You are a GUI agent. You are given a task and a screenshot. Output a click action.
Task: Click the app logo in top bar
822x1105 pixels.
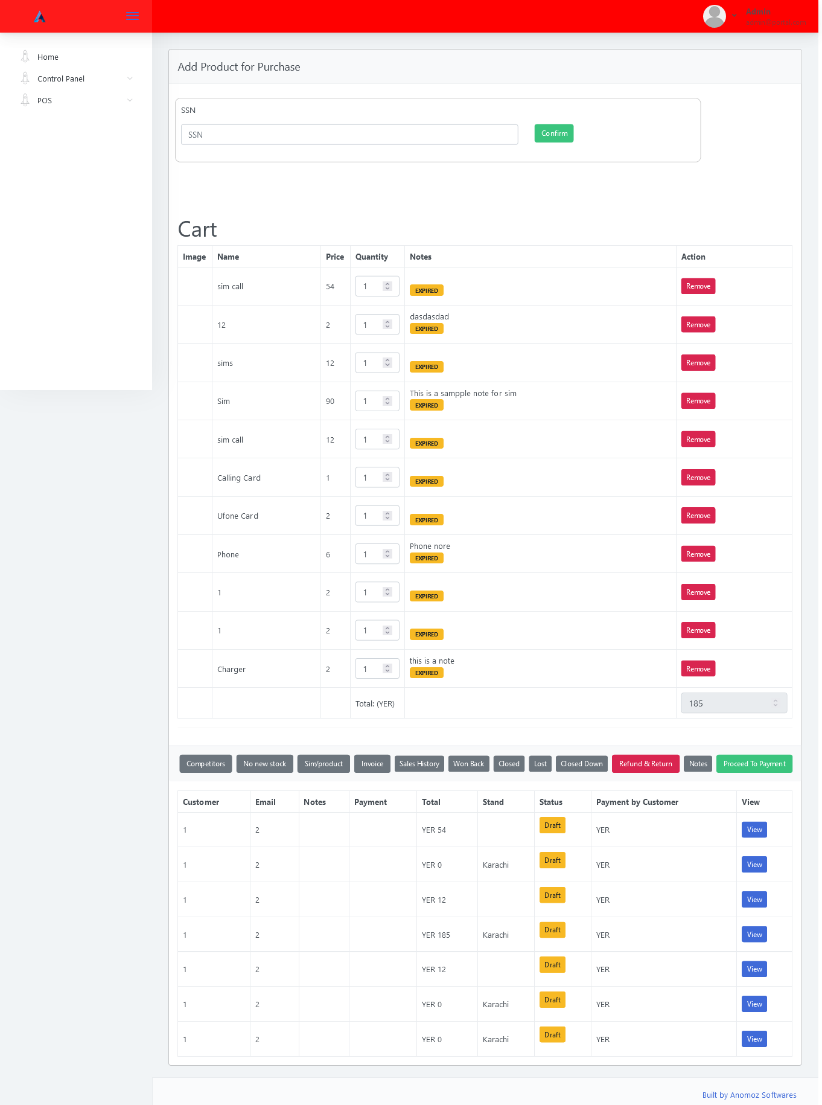click(40, 17)
